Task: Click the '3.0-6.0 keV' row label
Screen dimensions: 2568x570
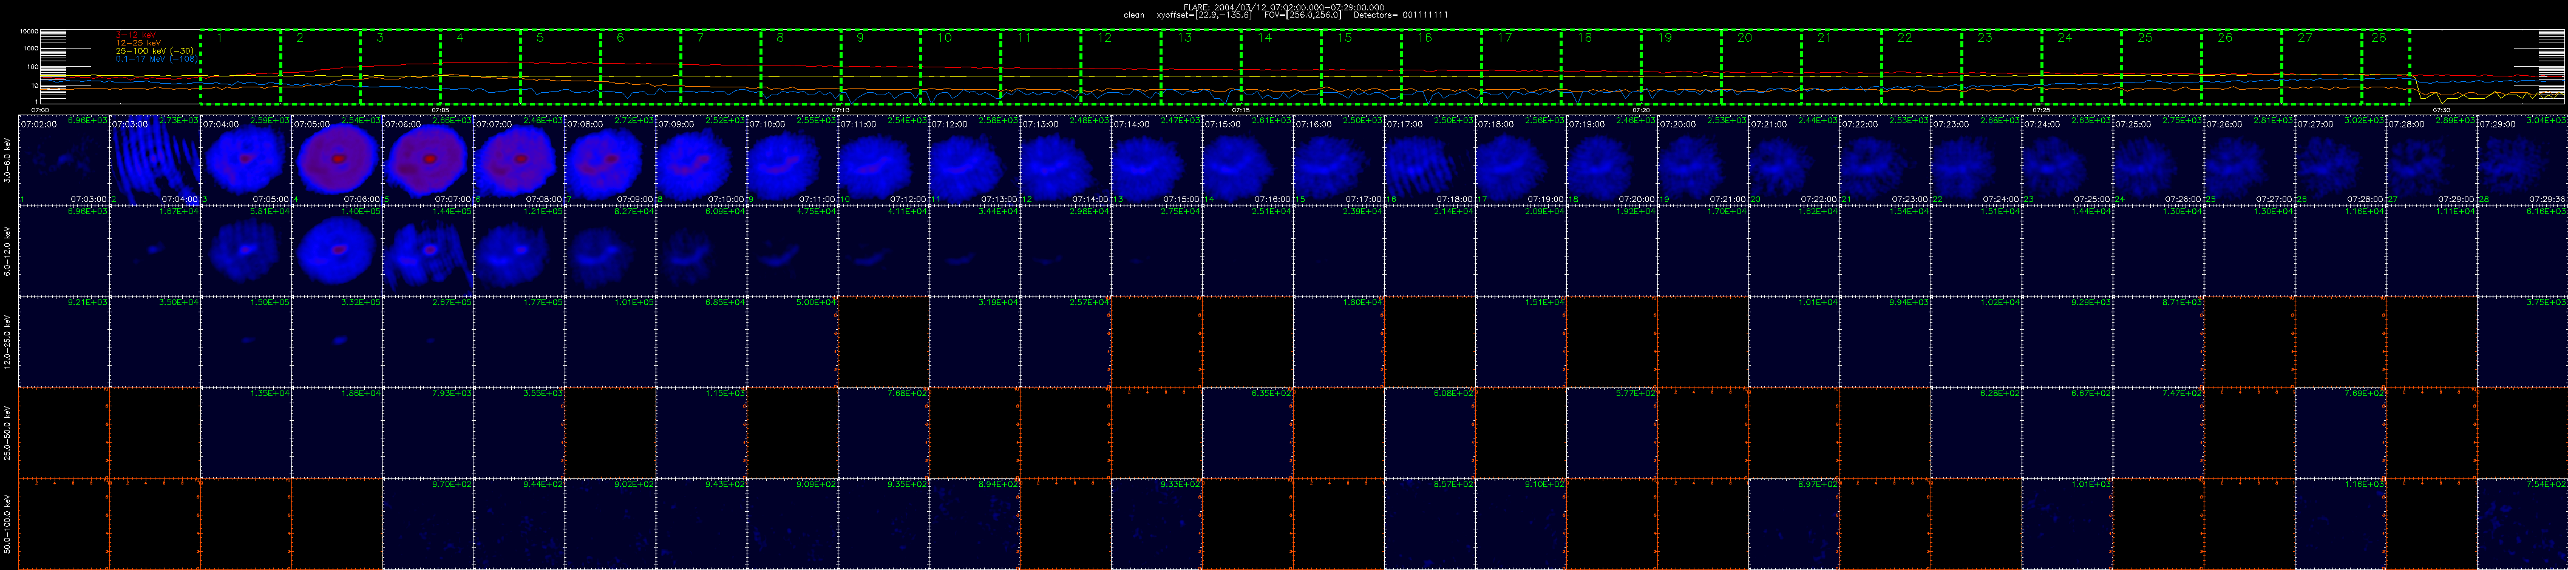Action: point(8,161)
